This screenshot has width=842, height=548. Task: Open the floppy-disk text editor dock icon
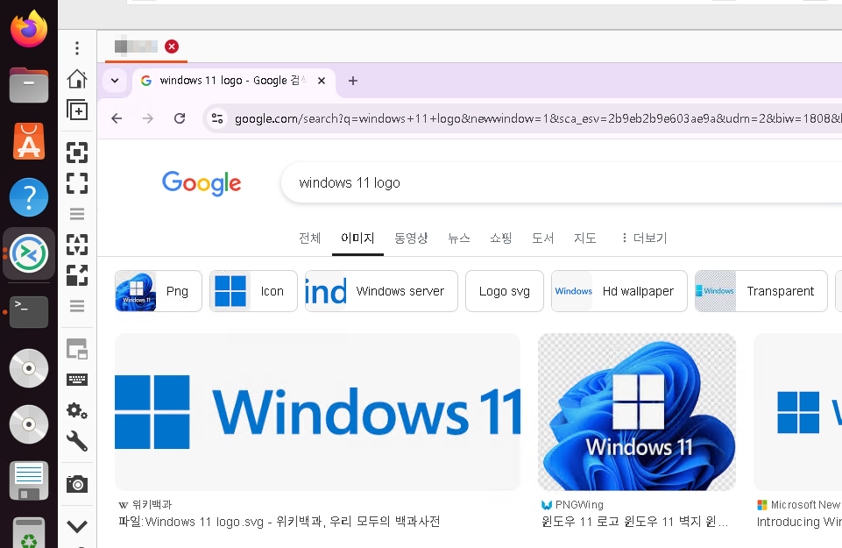coord(28,480)
